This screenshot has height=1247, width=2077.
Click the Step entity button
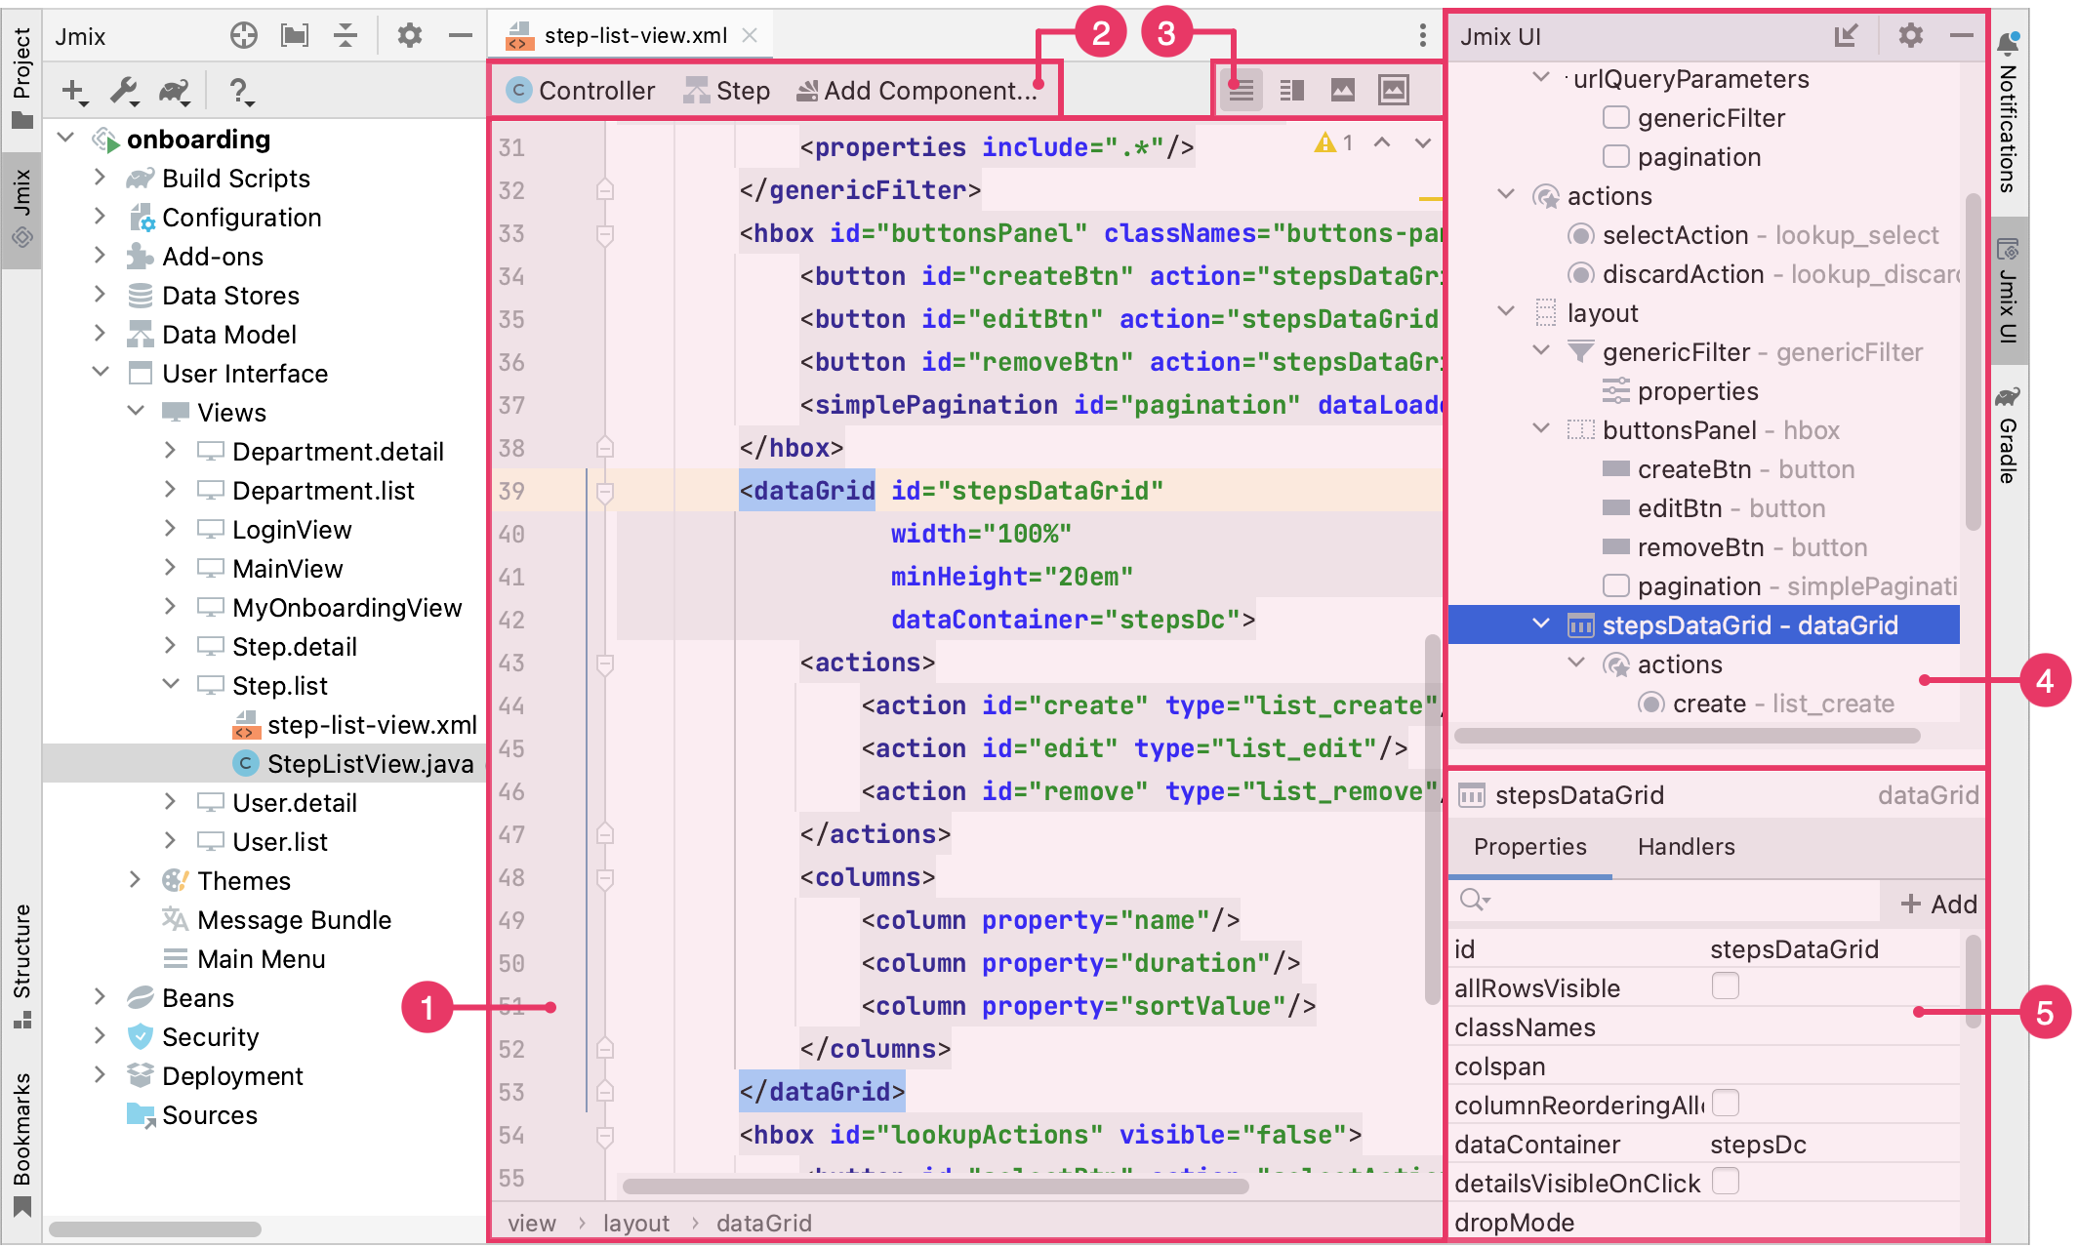726,91
